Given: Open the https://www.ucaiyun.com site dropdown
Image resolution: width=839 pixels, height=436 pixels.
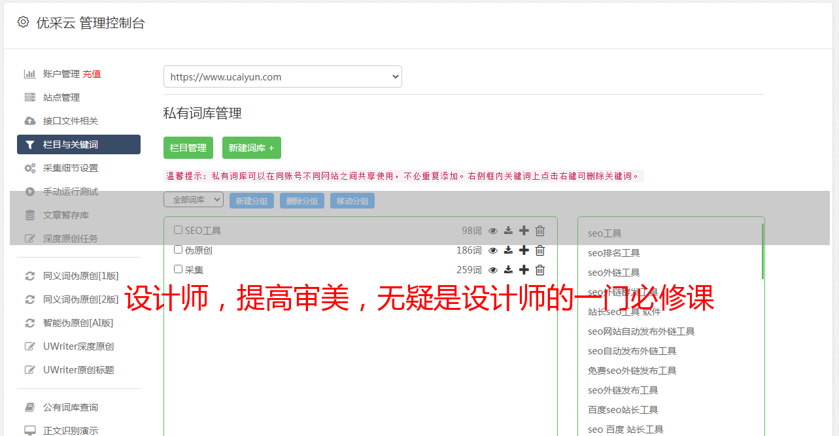Looking at the screenshot, I should (x=283, y=76).
